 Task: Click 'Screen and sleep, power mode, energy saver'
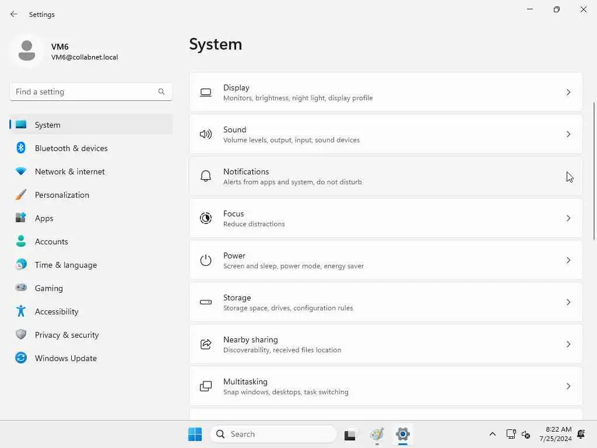coord(294,266)
